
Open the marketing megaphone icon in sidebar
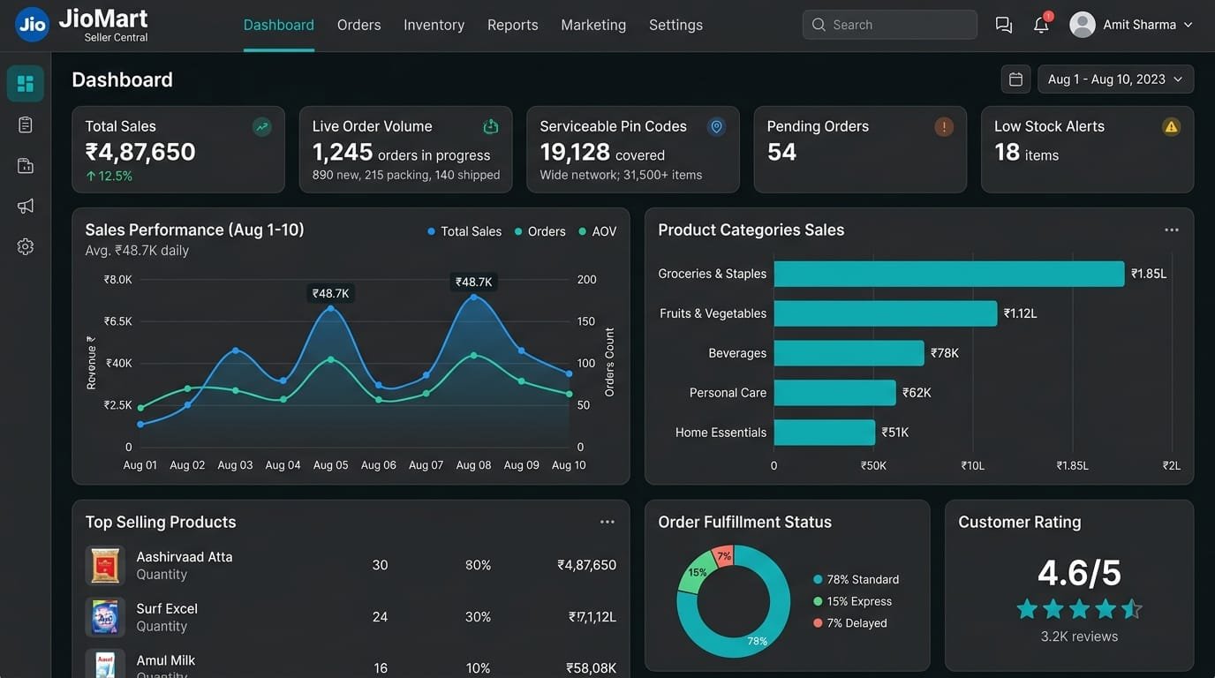coord(26,207)
